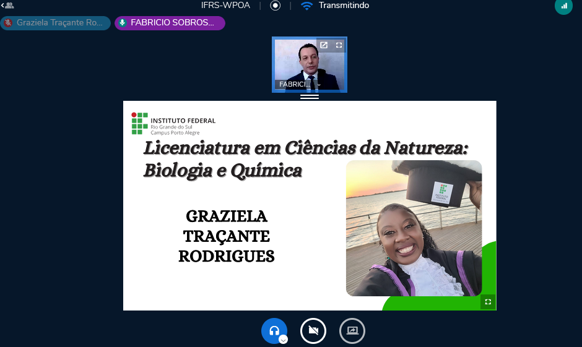This screenshot has width=582, height=347.
Task: Pop out Fabricio's webcam video
Action: pos(323,45)
